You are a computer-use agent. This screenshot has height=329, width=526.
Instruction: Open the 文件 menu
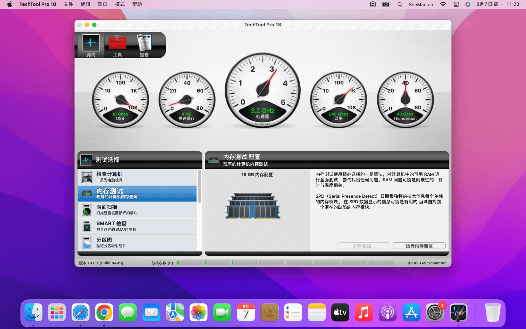[x=68, y=4]
